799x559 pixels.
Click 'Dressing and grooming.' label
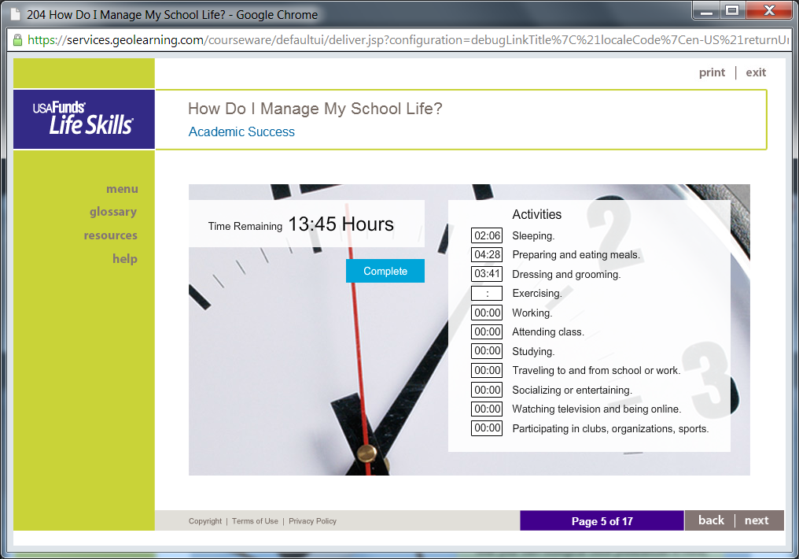point(566,275)
